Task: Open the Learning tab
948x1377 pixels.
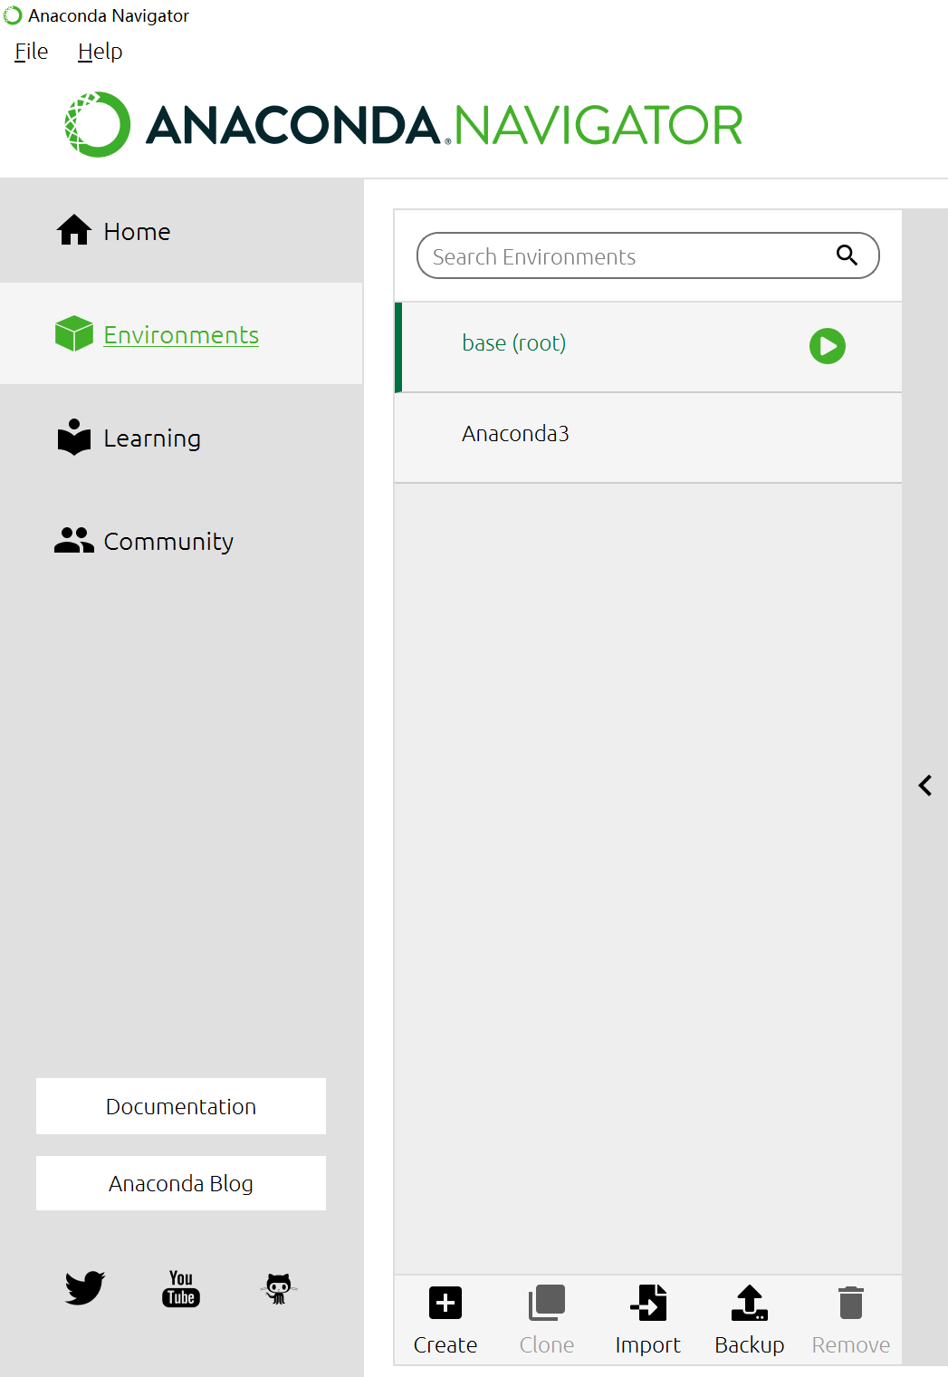Action: pos(181,438)
